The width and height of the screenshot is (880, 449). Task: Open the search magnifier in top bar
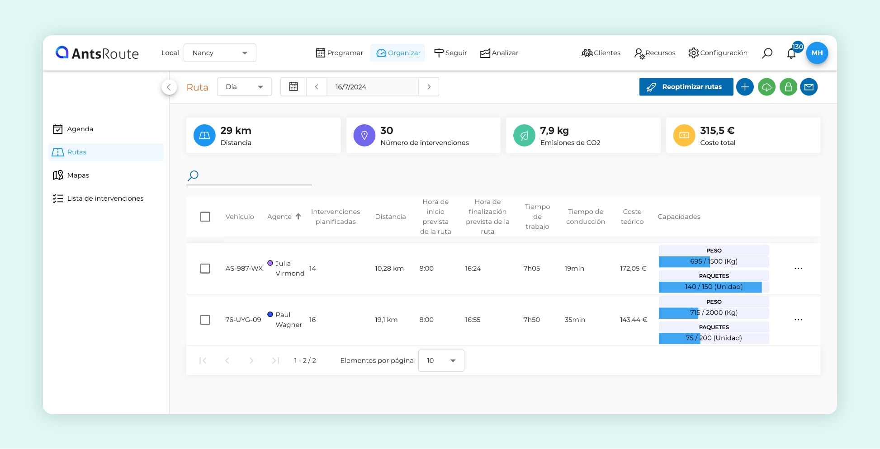point(767,53)
